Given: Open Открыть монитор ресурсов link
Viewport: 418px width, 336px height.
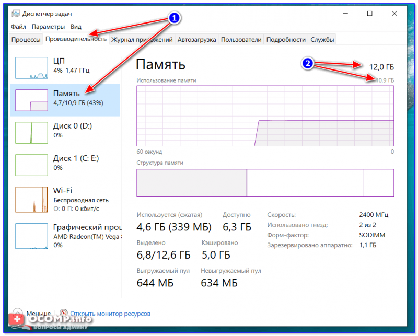Looking at the screenshot, I should pyautogui.click(x=110, y=314).
